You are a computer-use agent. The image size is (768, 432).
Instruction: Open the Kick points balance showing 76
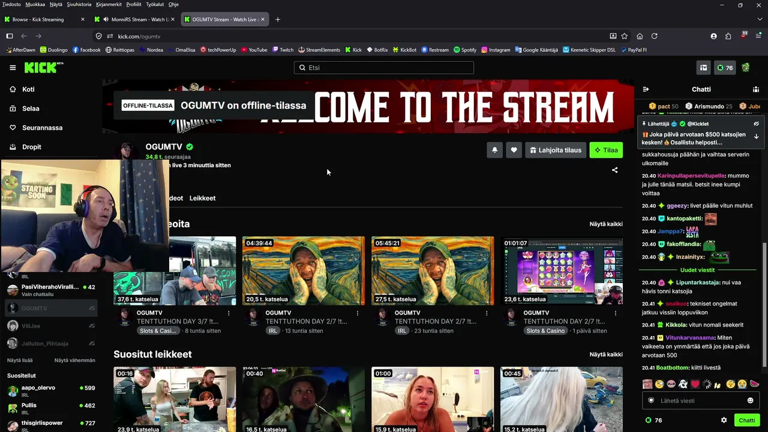click(x=725, y=68)
